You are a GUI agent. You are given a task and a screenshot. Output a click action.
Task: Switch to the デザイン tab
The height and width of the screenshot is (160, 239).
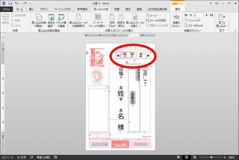pyautogui.click(x=44, y=9)
